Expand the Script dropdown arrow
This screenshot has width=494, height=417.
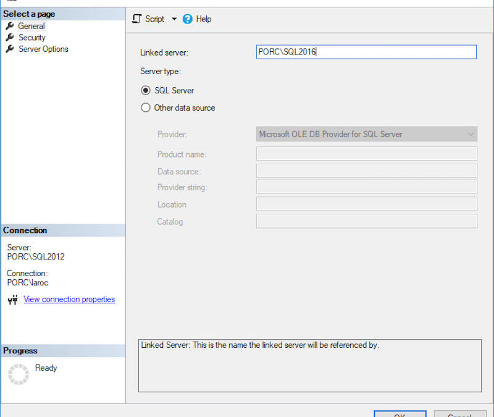(174, 19)
